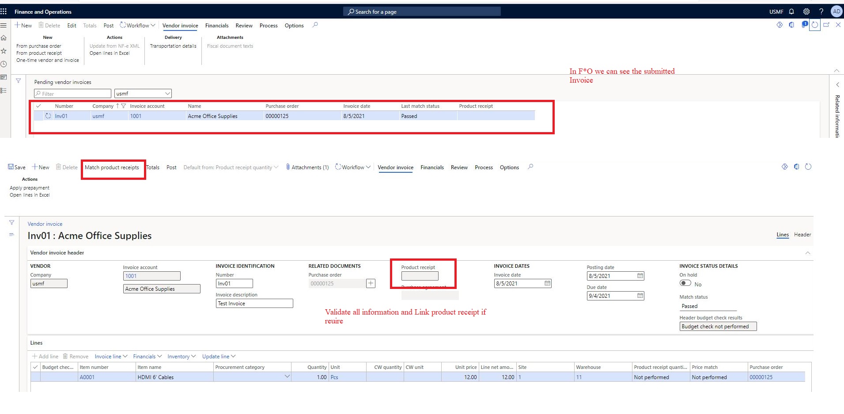
Task: Switch to the Header view tab
Action: click(x=802, y=235)
